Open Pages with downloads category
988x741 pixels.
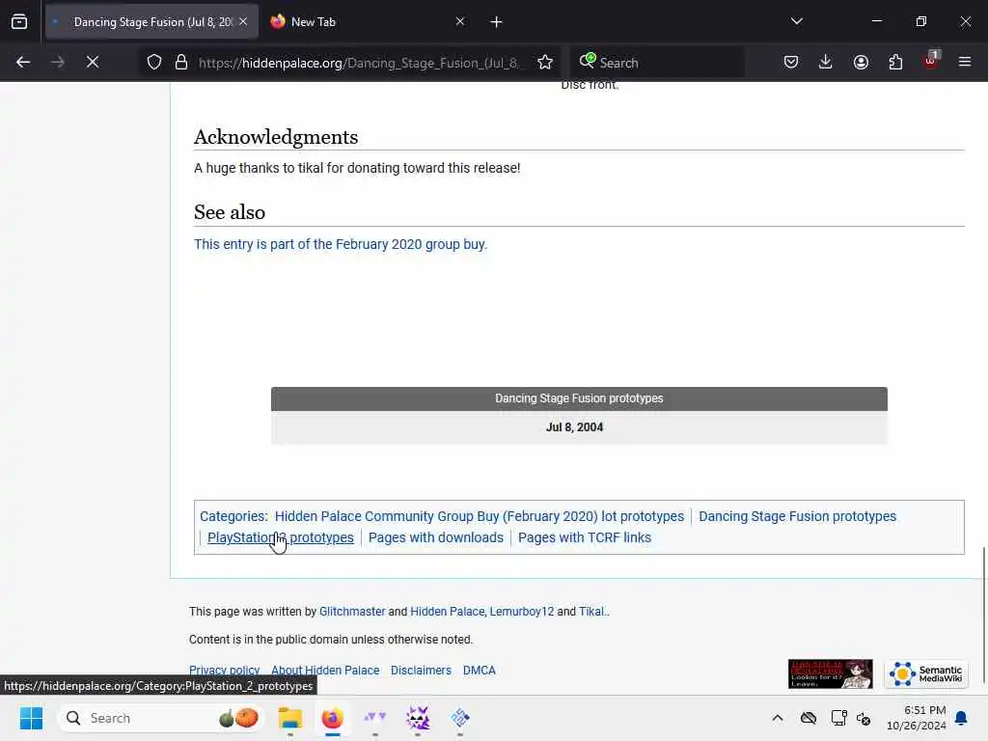pyautogui.click(x=436, y=538)
